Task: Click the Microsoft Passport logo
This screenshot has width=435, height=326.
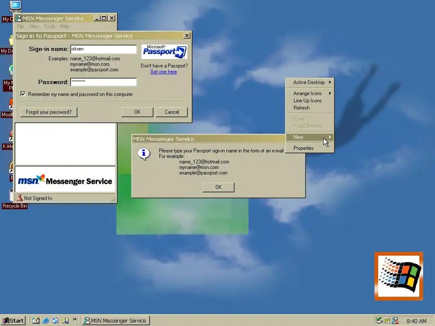Action: click(164, 51)
